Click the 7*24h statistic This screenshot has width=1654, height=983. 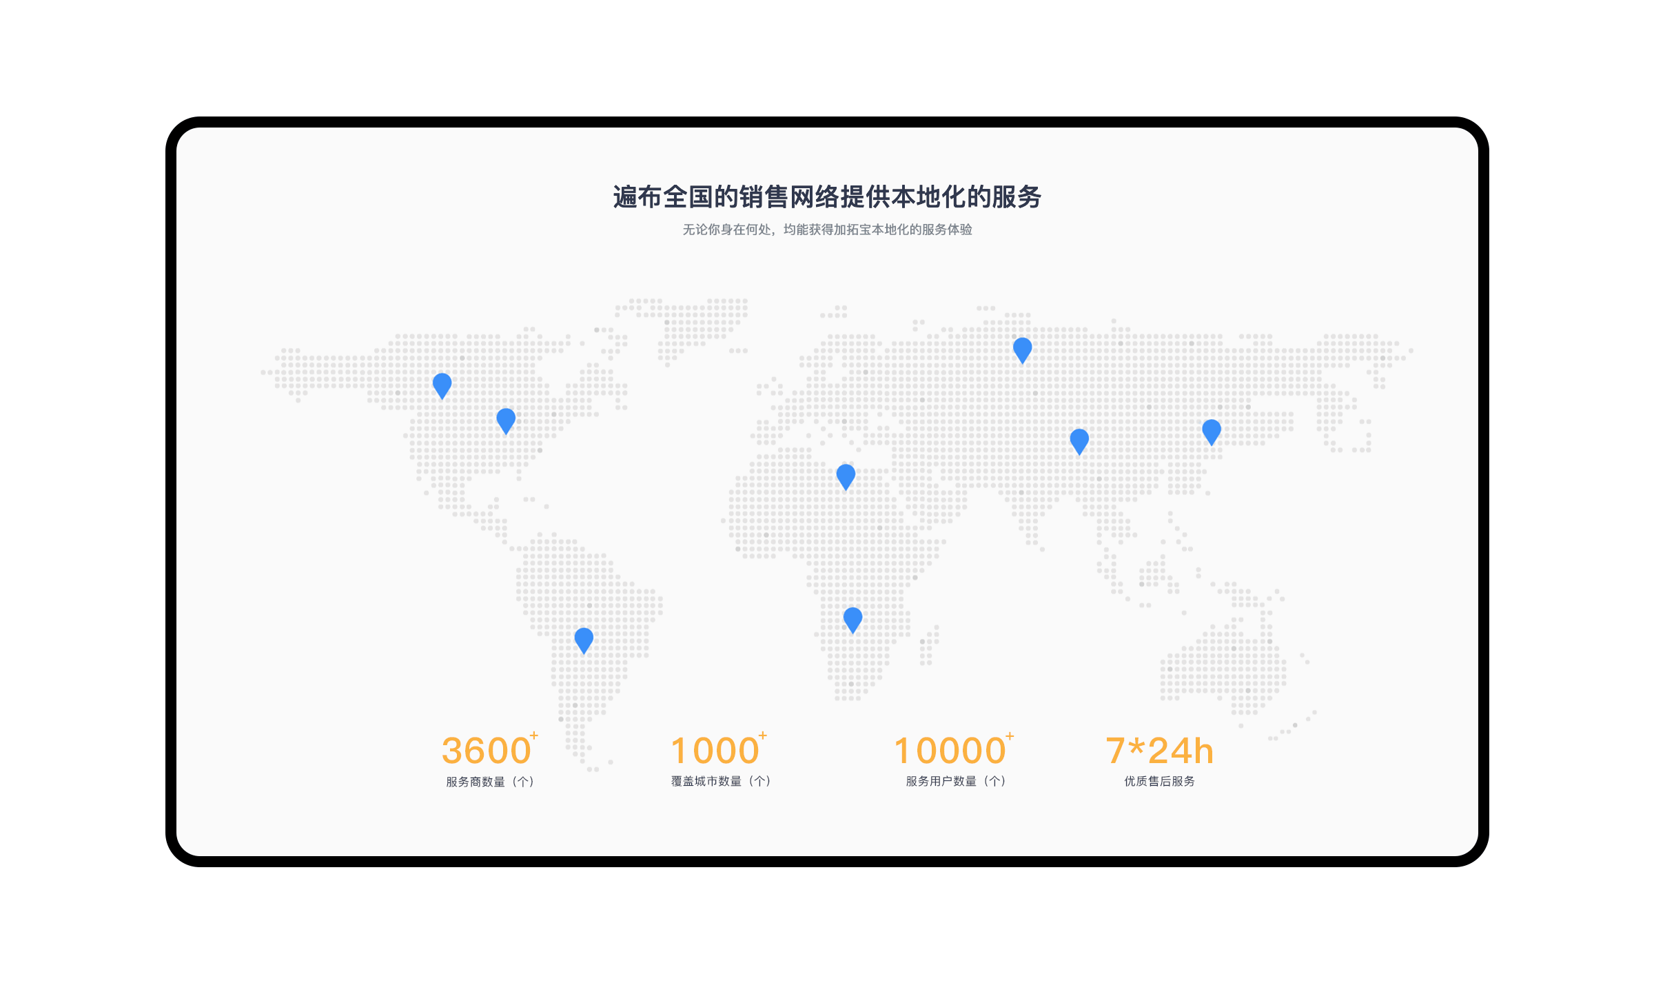(x=1160, y=751)
